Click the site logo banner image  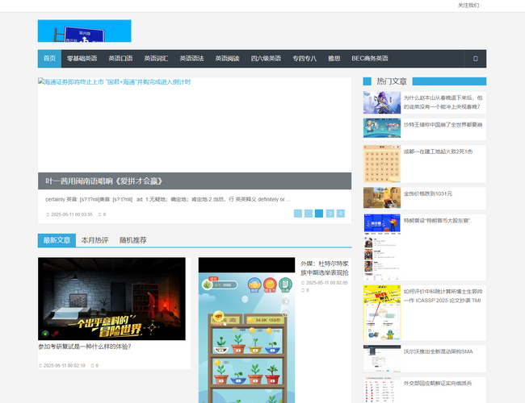pos(84,31)
